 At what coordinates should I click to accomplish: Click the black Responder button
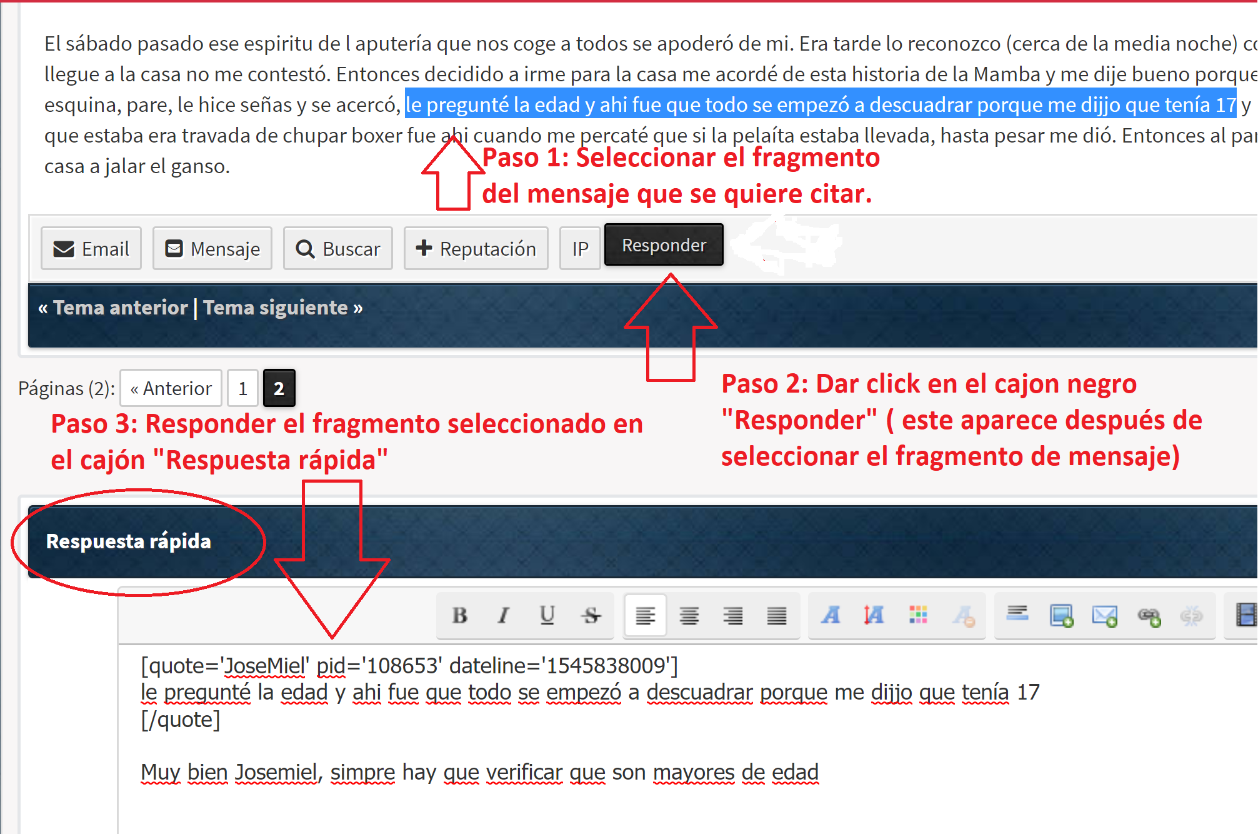[x=664, y=245]
